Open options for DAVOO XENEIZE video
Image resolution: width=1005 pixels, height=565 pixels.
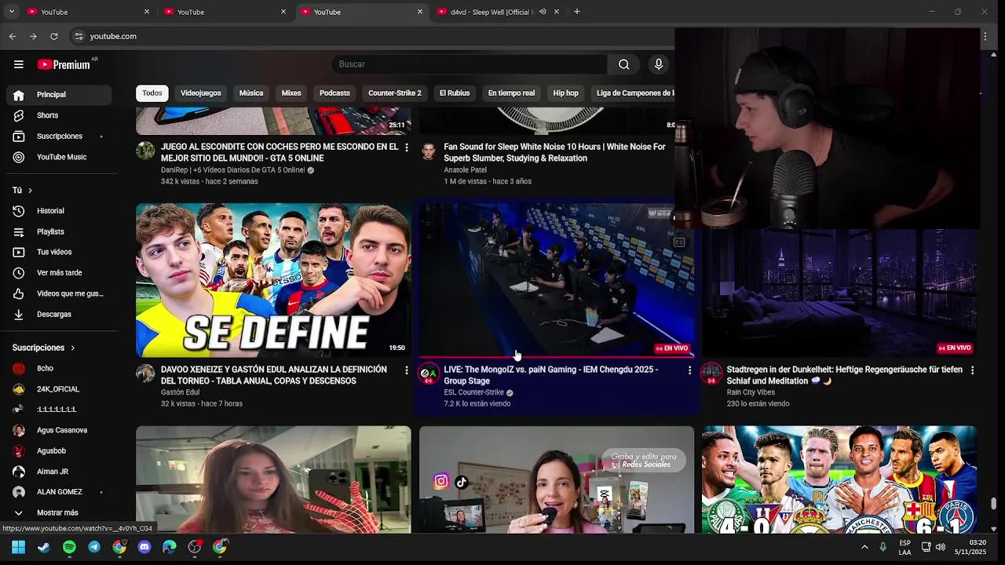[406, 370]
